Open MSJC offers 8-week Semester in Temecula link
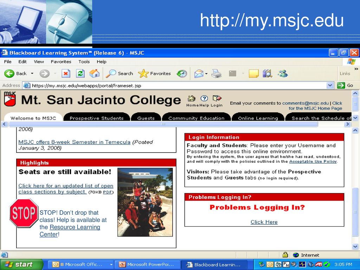Screen dimensions: 360x270 click(75, 142)
